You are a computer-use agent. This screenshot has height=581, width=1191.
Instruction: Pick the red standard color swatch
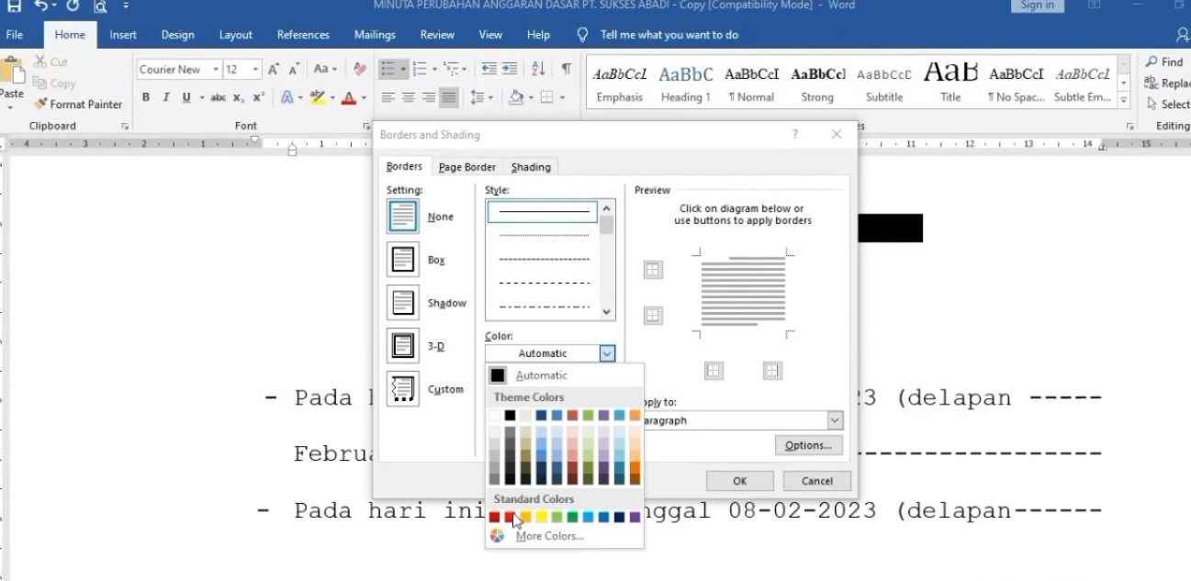coord(510,517)
